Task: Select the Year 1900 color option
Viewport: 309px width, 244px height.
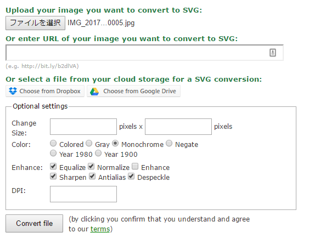Action: click(98, 153)
